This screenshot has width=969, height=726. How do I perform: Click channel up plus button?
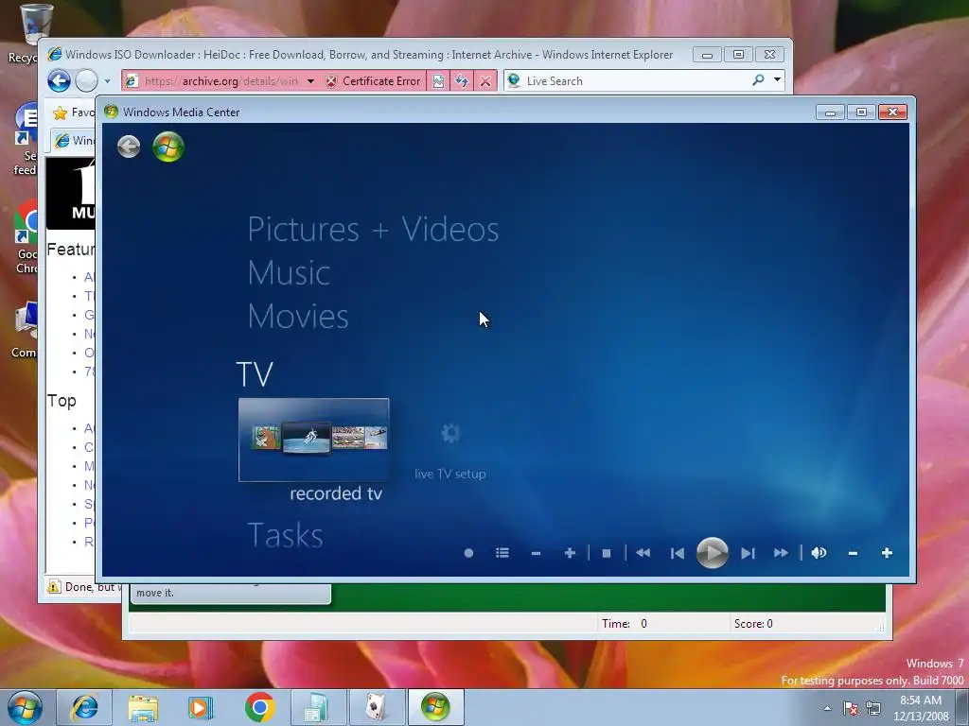tap(570, 553)
